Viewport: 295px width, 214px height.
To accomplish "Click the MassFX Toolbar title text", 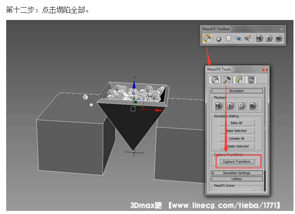I will pos(216,29).
